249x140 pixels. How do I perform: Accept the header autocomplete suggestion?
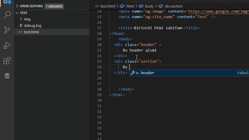tap(189, 73)
